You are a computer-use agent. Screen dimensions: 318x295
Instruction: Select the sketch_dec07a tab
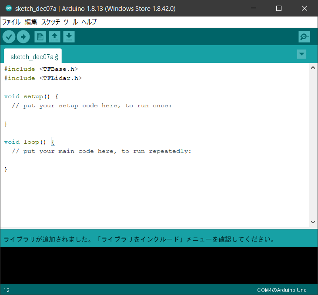click(33, 56)
